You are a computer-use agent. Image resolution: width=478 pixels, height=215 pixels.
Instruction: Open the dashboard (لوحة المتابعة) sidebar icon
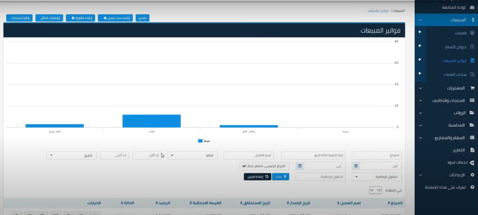pyautogui.click(x=472, y=7)
